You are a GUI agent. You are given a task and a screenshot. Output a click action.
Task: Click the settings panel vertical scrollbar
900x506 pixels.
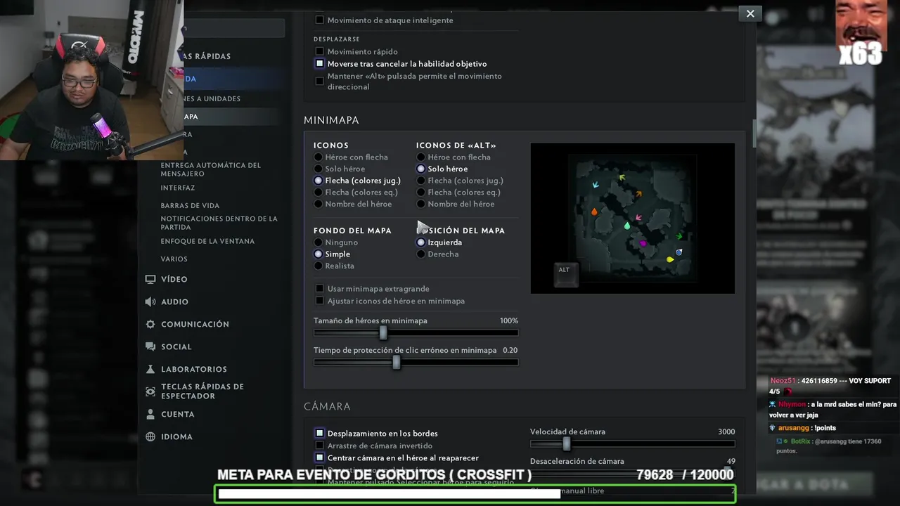click(754, 134)
